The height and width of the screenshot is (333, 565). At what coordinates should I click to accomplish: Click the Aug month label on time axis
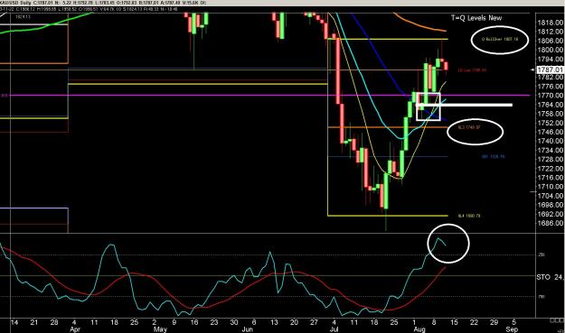tap(419, 329)
